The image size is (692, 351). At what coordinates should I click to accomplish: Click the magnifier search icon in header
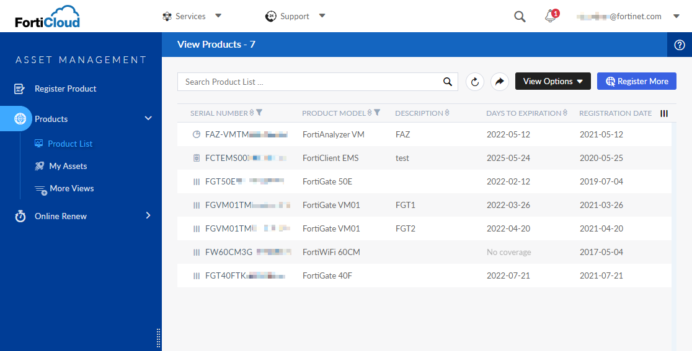pyautogui.click(x=520, y=17)
